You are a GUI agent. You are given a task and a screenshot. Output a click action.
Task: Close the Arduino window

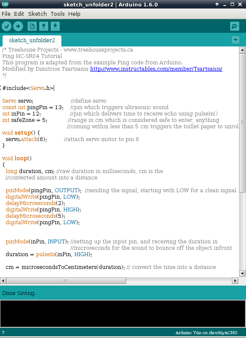point(240,4)
